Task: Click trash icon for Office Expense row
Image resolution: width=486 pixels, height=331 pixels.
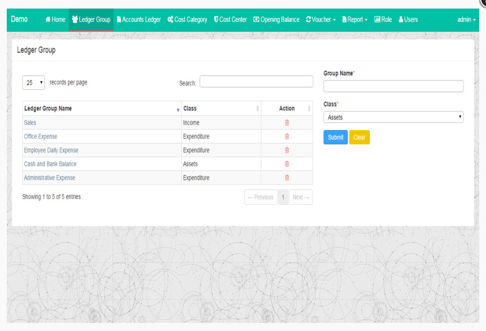Action: point(287,137)
